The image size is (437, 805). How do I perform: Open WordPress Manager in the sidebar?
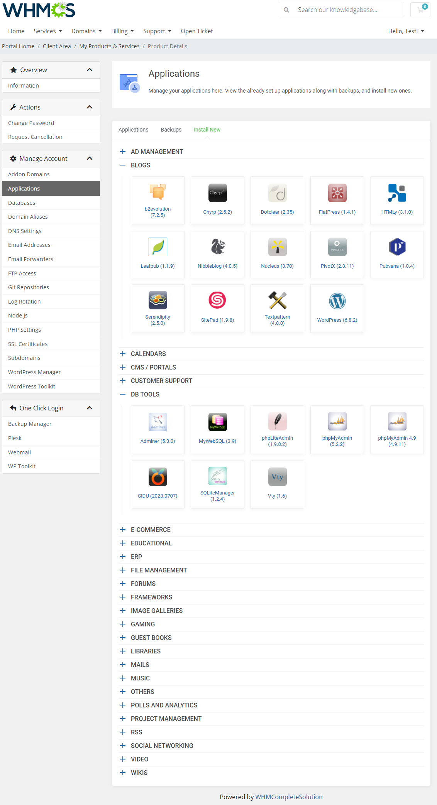34,372
